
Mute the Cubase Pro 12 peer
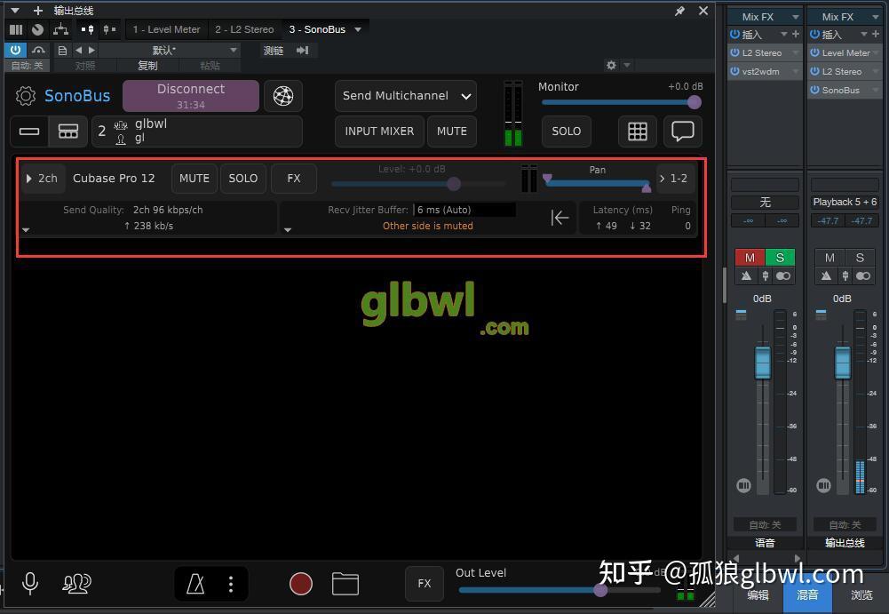tap(194, 178)
